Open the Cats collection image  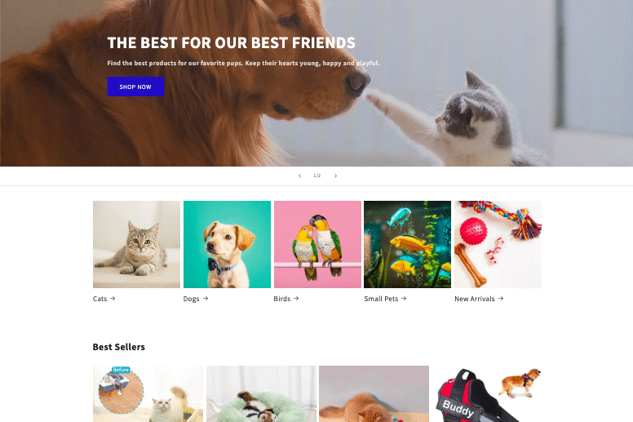(136, 244)
